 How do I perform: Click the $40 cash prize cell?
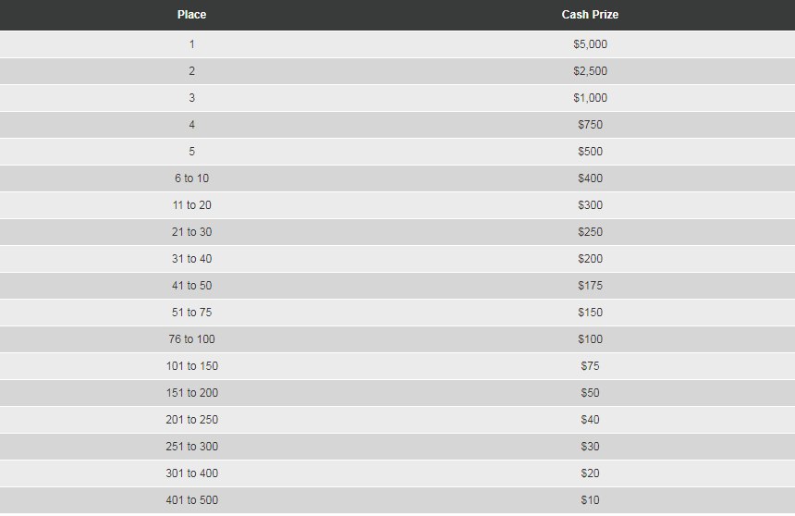(590, 419)
